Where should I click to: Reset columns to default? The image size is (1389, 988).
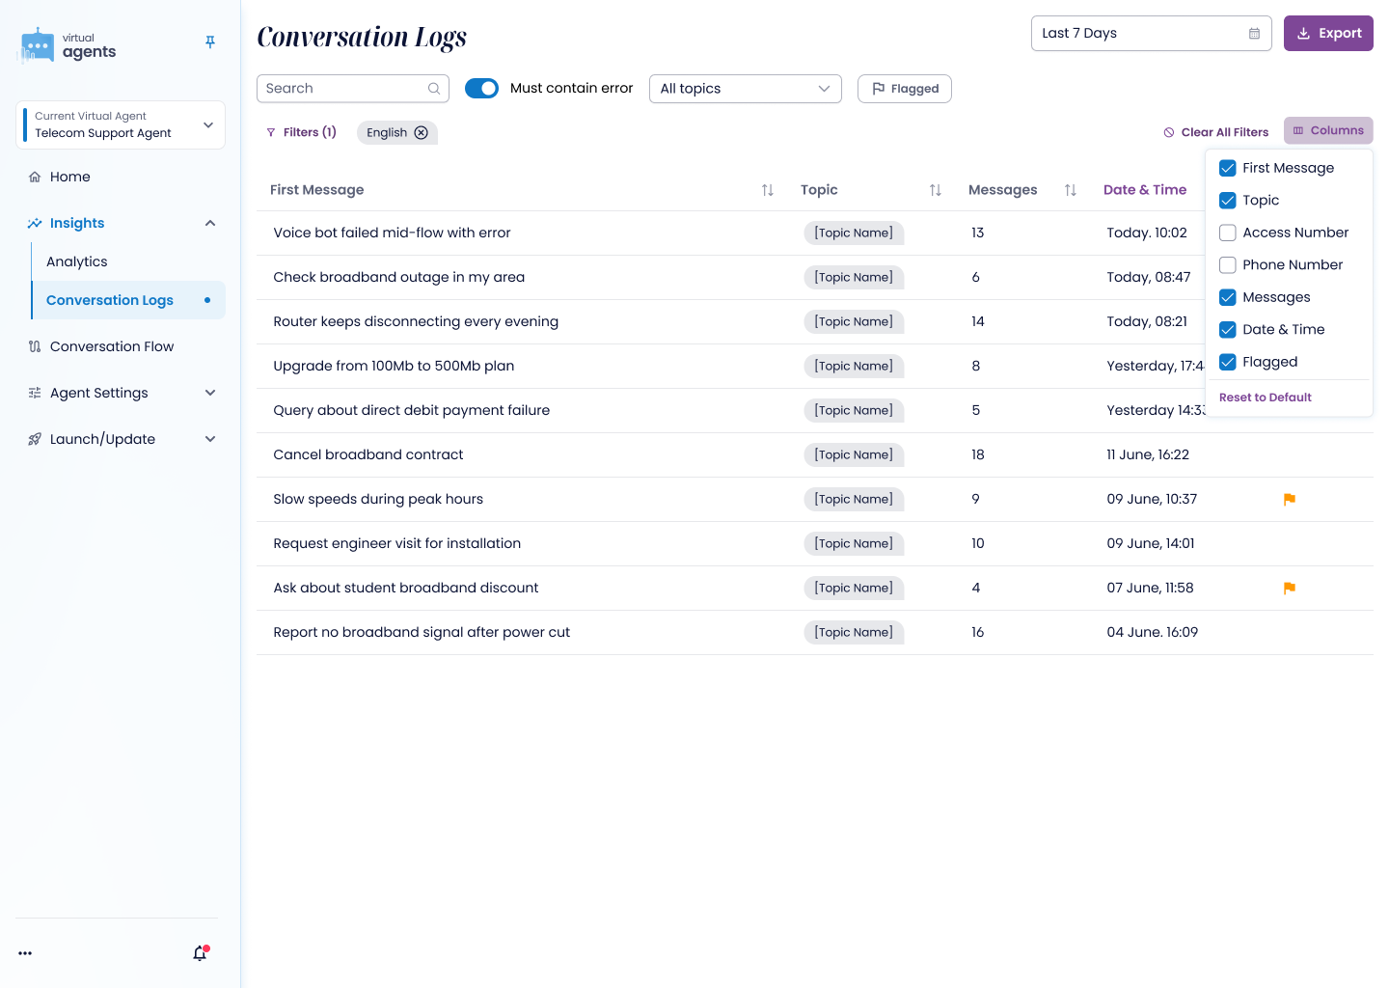tap(1266, 398)
